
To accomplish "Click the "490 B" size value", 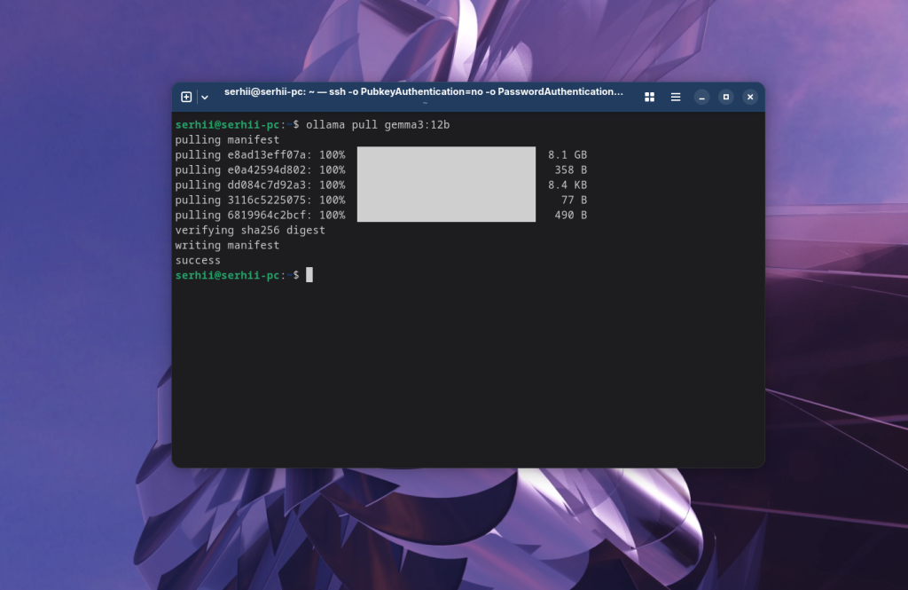I will click(571, 215).
